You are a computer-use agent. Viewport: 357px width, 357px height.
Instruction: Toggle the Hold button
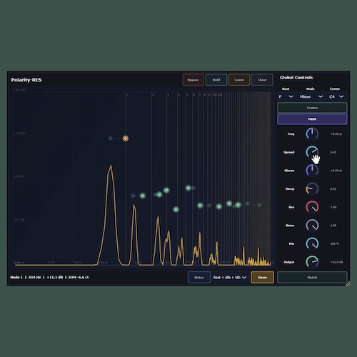(x=216, y=80)
